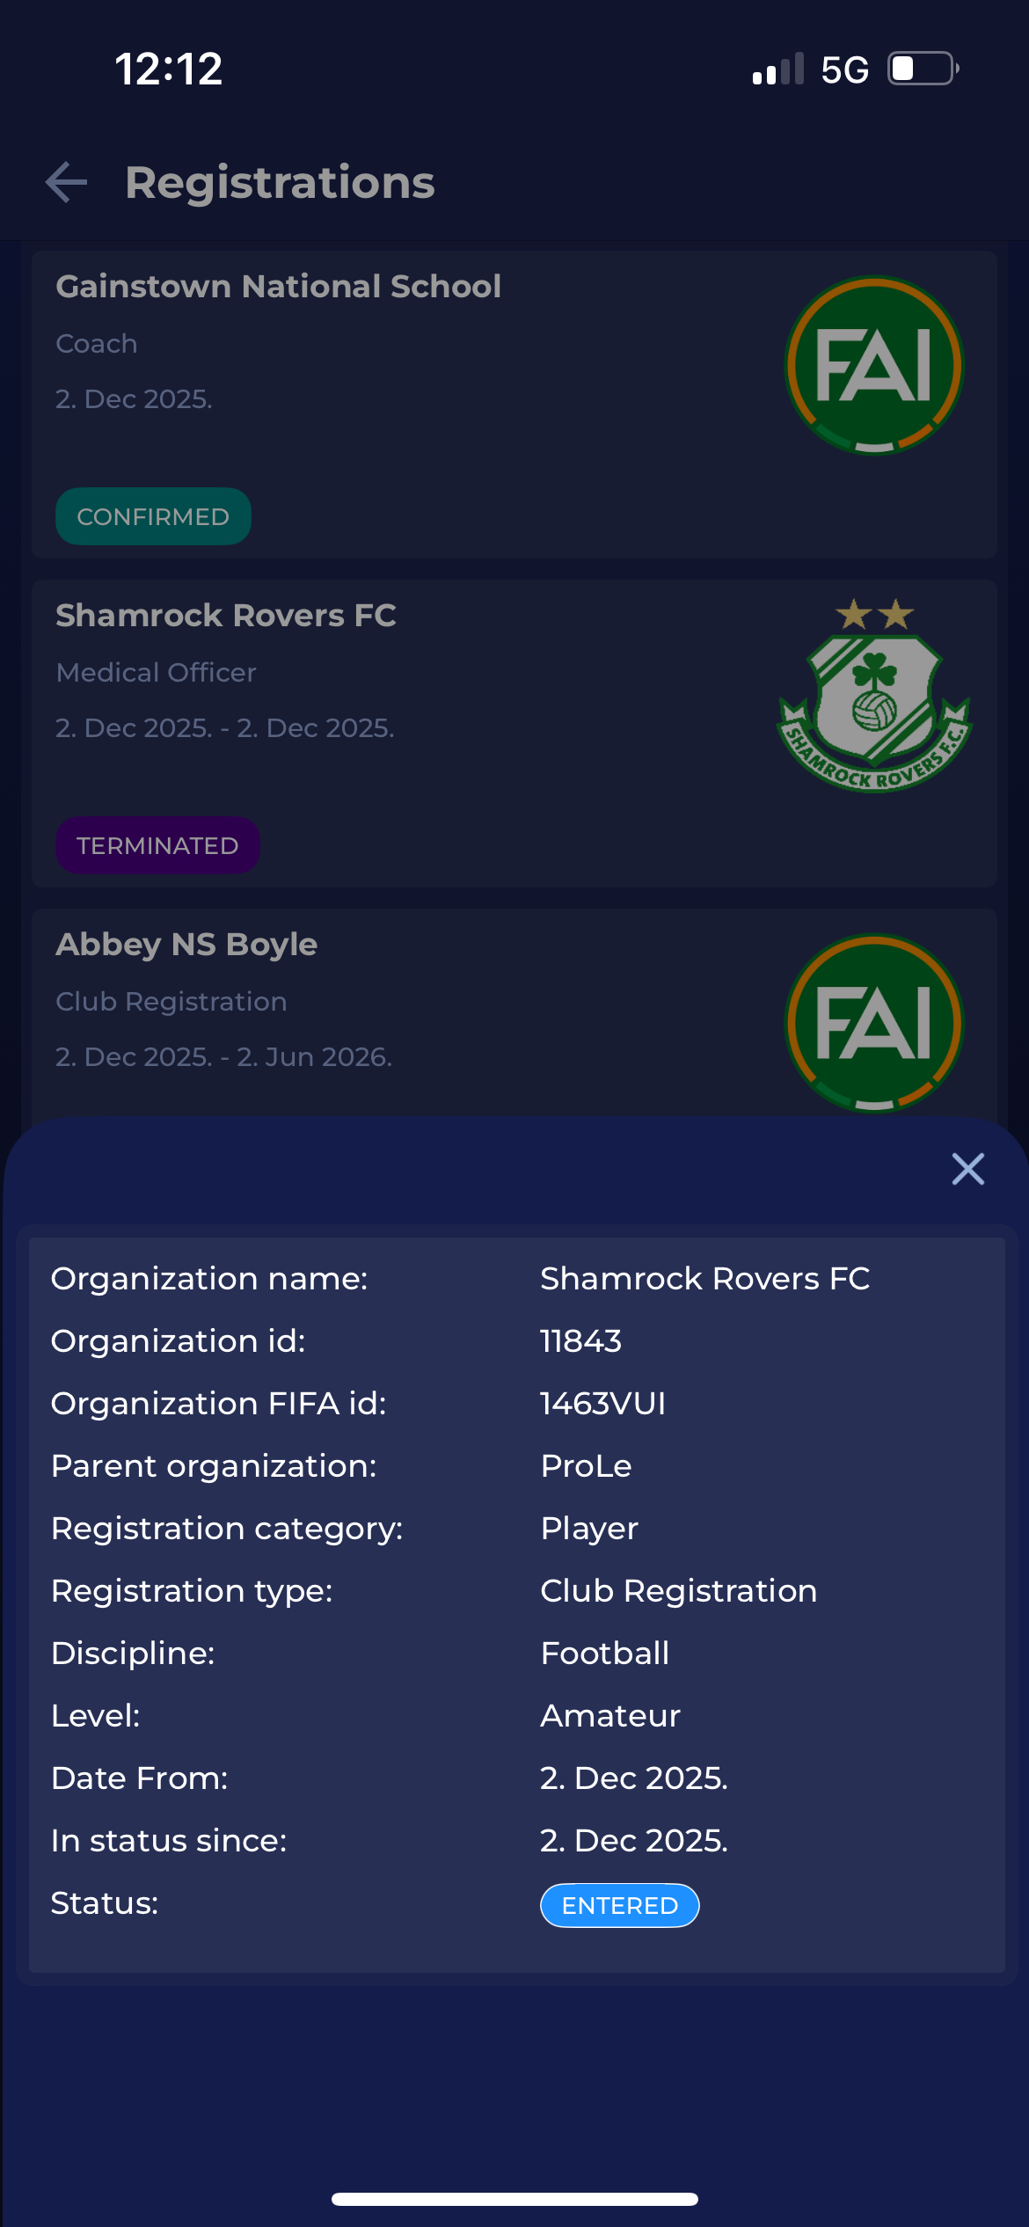
Task: Tap the blue ENTERED status badge
Action: click(619, 1905)
